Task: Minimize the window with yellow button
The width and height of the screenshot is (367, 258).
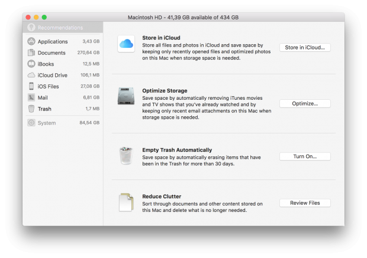Action: [36, 18]
